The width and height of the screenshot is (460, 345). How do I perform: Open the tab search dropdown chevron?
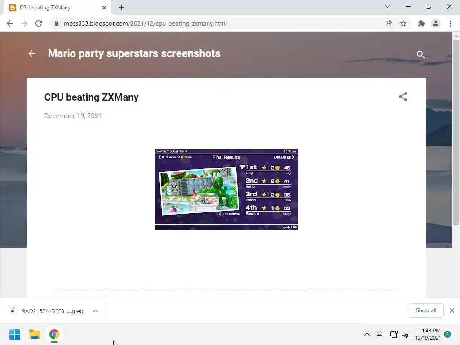tap(388, 6)
